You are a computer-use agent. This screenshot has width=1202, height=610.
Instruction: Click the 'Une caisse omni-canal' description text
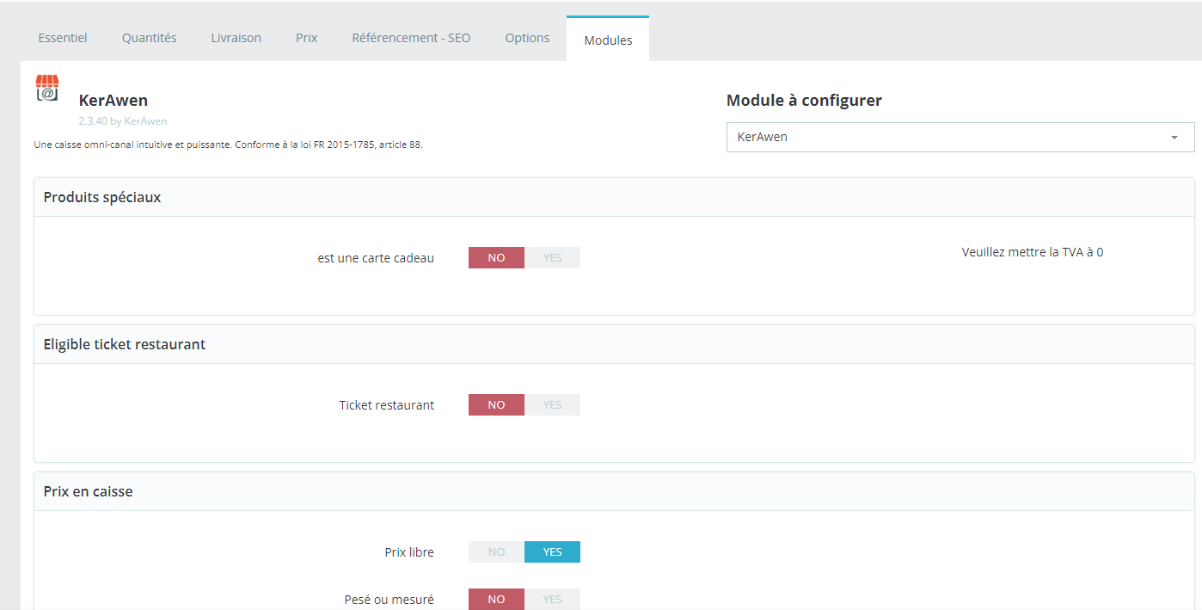[x=228, y=145]
